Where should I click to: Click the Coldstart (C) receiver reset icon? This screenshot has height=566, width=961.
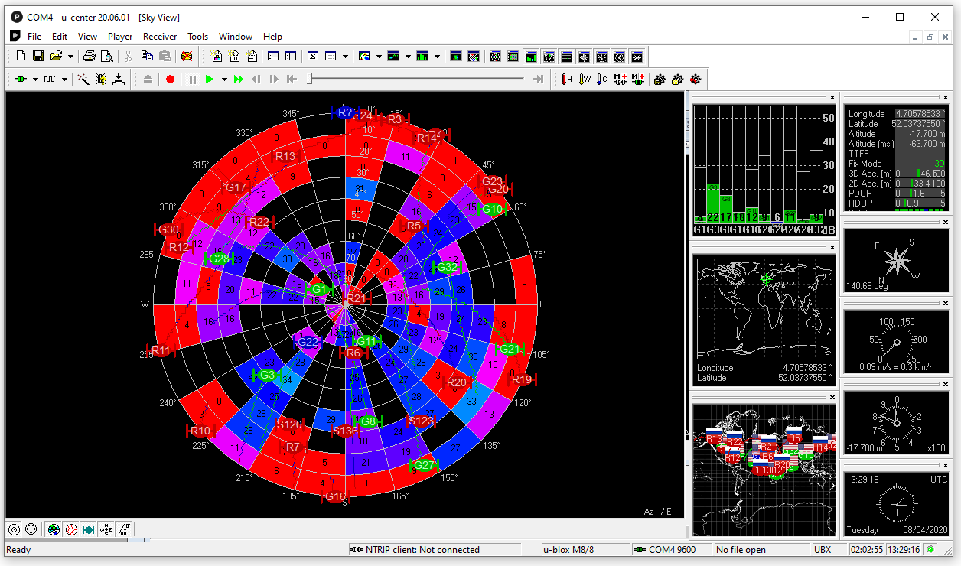pos(601,79)
